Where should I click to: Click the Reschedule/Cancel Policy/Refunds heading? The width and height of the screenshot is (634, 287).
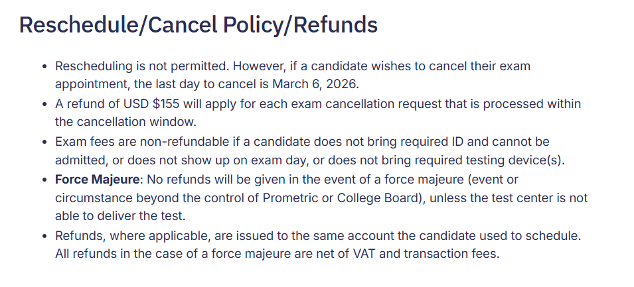198,25
